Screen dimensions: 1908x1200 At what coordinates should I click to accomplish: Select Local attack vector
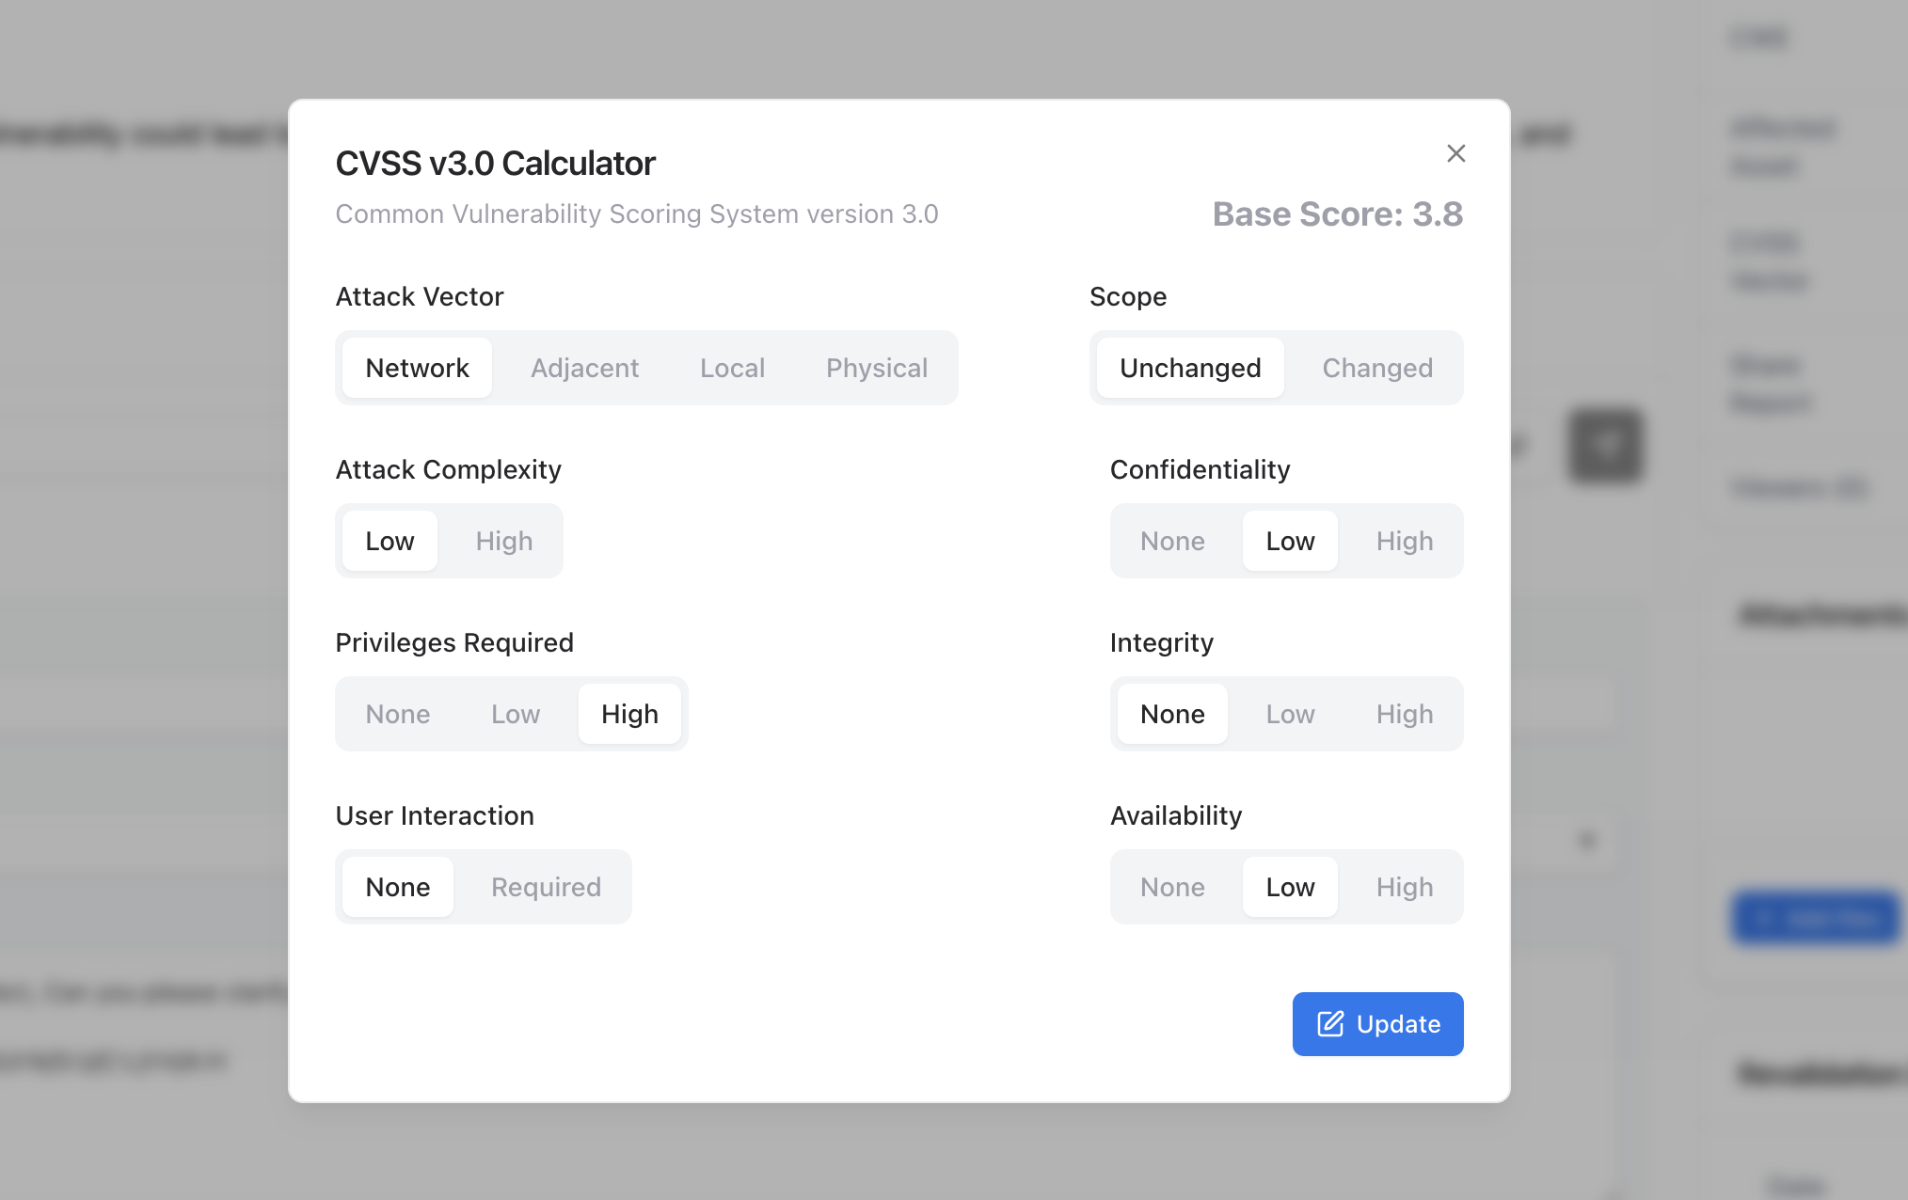732,368
